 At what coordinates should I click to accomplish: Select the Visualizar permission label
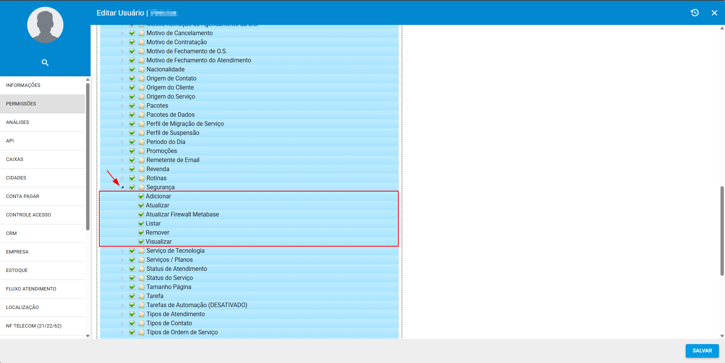tap(159, 242)
